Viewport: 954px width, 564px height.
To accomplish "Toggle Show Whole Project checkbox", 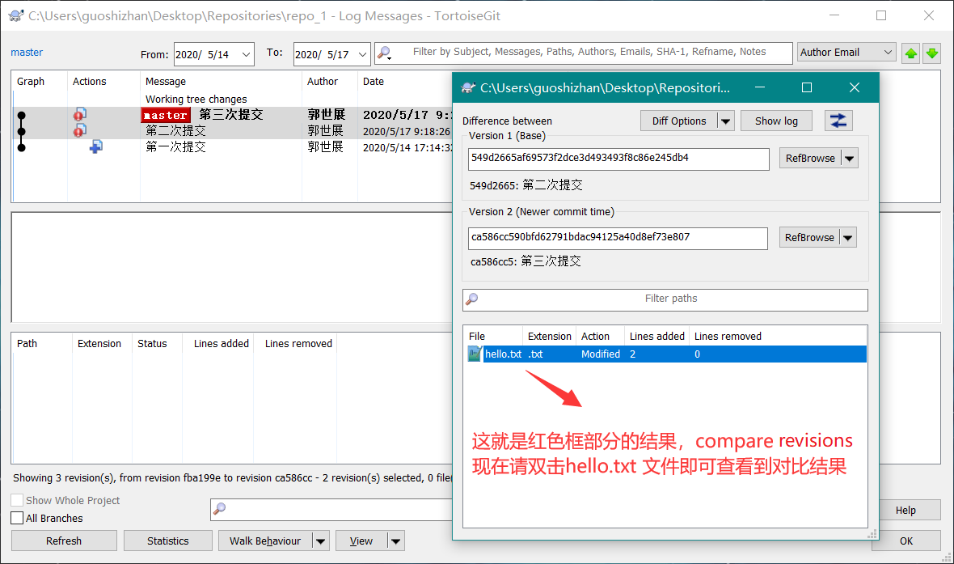I will (x=17, y=501).
